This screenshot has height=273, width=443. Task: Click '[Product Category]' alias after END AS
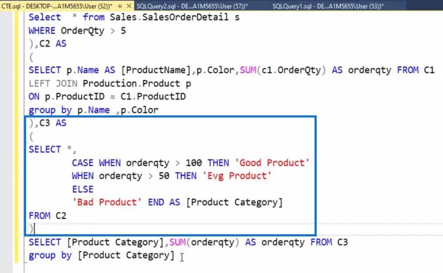click(x=234, y=202)
